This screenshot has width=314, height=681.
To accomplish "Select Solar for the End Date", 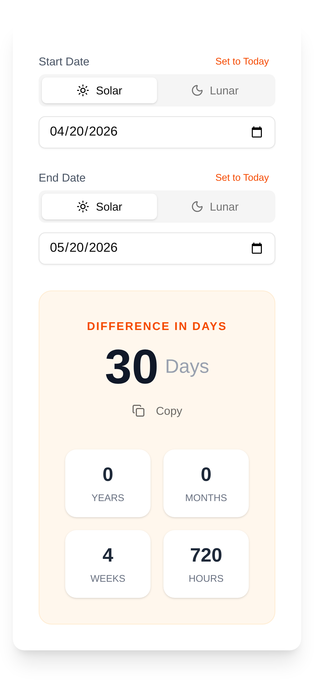I will pos(100,207).
